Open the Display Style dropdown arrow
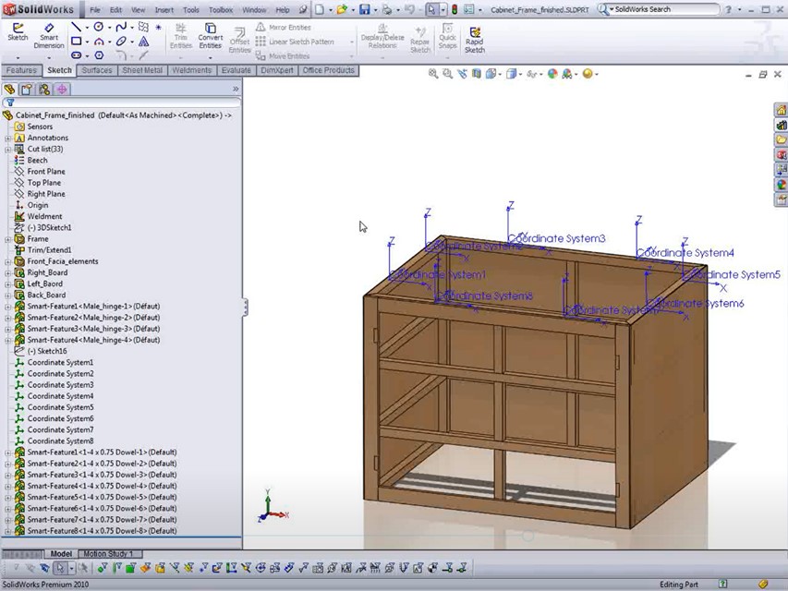Screen dimensions: 788x591 519,74
